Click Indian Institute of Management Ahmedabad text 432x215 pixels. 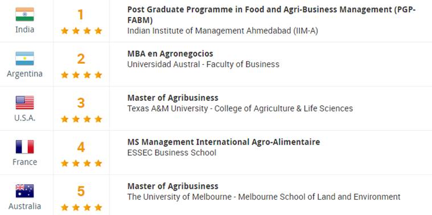tap(223, 31)
